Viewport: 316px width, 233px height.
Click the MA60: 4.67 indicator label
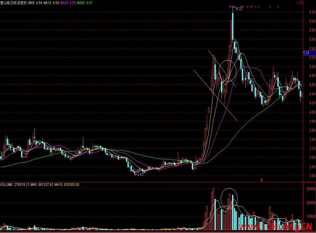pos(85,3)
